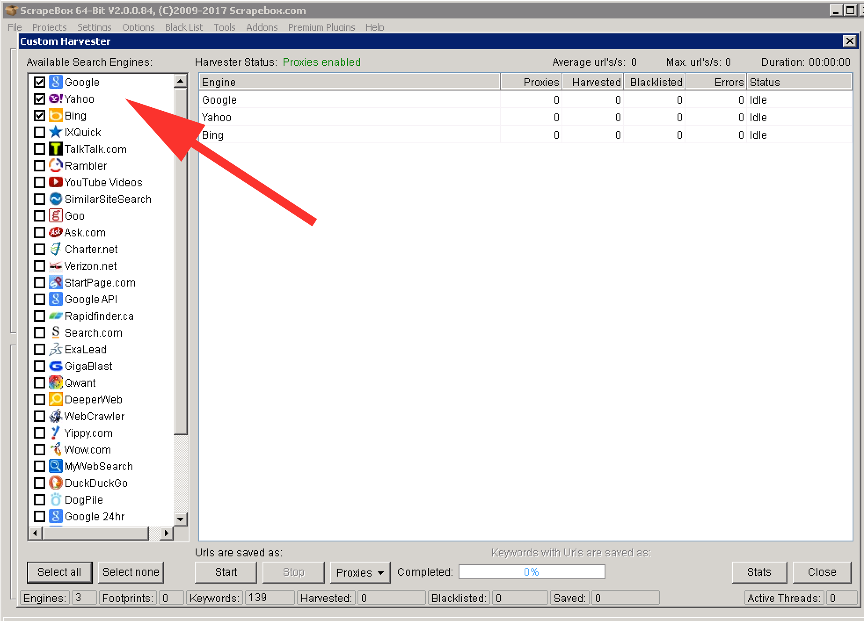Click the Stop button

pos(293,572)
